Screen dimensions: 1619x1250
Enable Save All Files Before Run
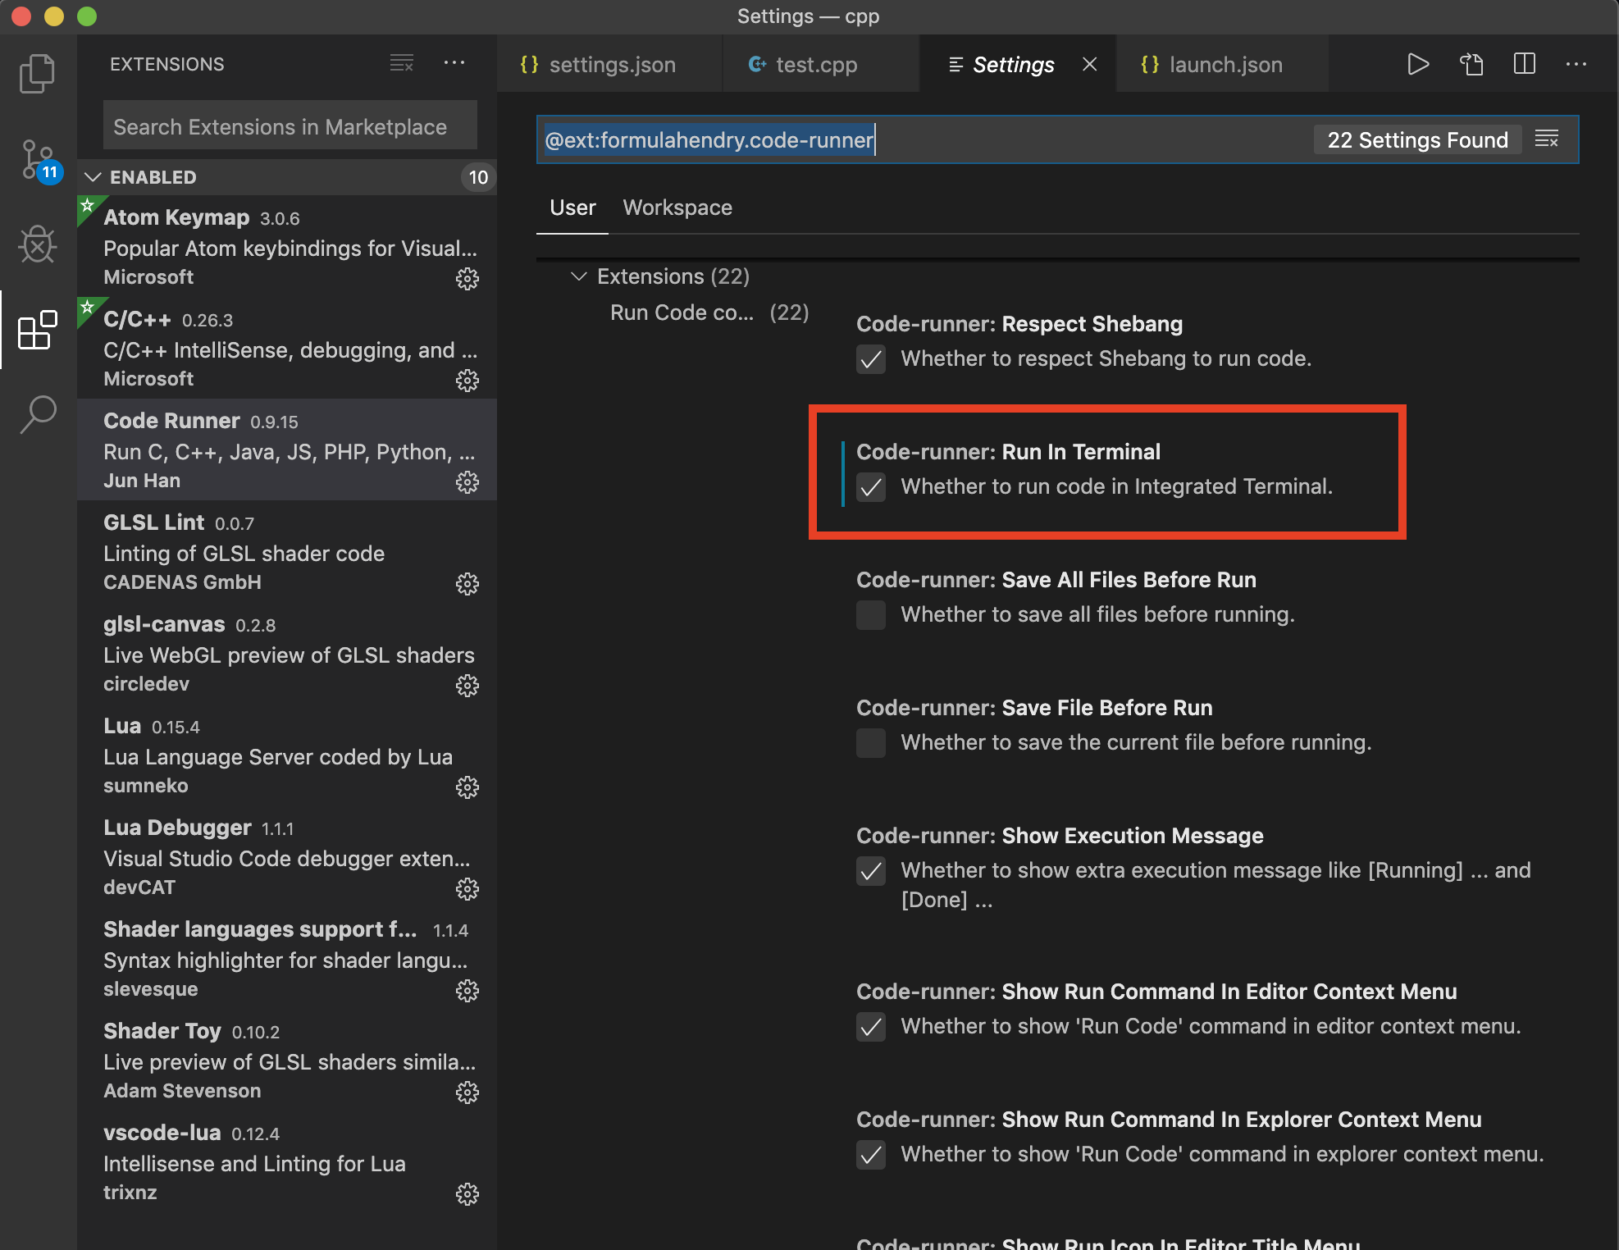871,615
